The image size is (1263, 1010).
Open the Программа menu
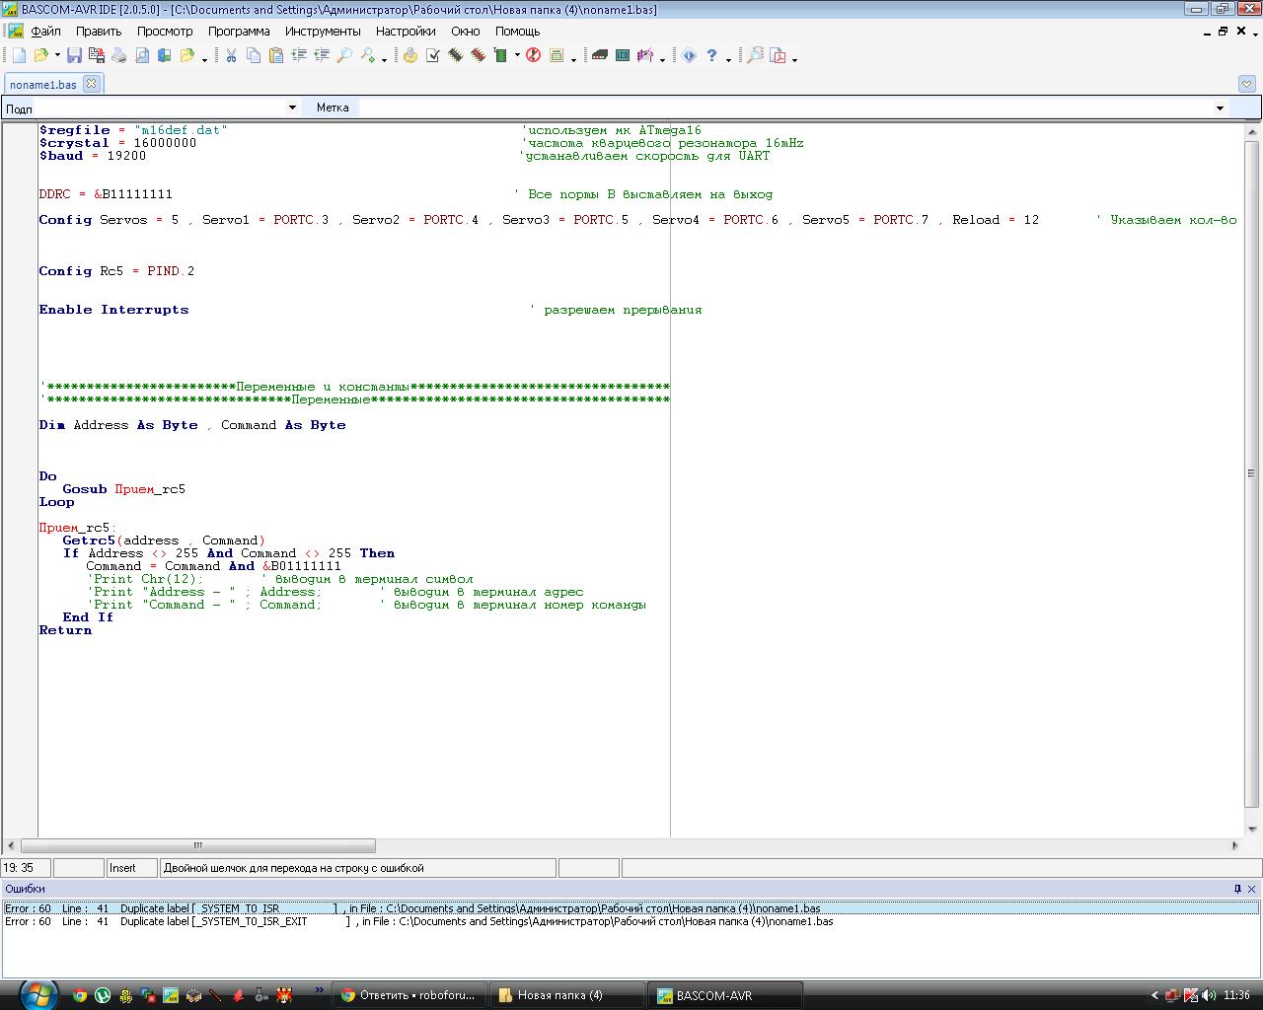point(239,31)
